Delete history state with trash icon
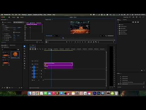This screenshot has width=146, height=110. point(144,87)
